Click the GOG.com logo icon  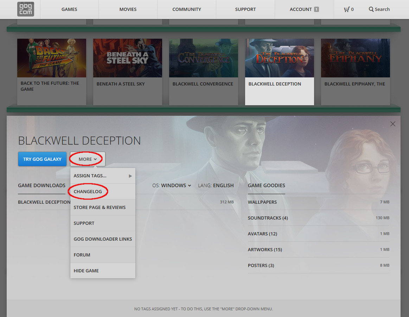coord(26,9)
